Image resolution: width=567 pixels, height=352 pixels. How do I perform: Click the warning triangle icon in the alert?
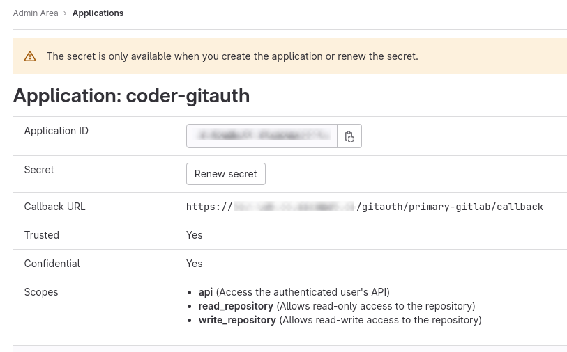(30, 56)
